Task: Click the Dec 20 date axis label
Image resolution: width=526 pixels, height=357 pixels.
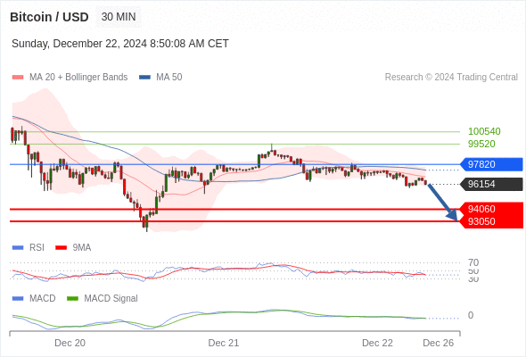Action: tap(70, 343)
